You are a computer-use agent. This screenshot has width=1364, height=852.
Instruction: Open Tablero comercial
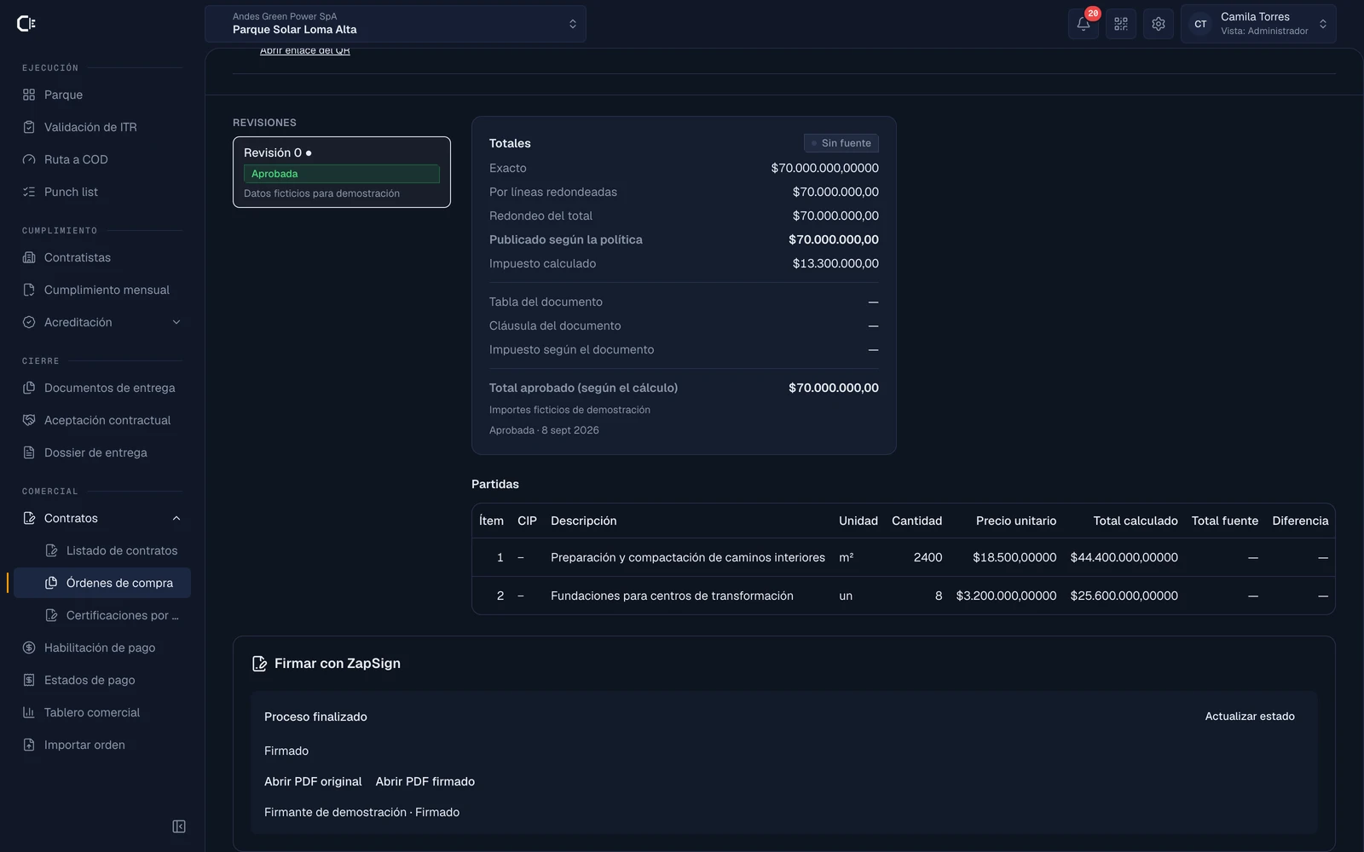[x=102, y=712]
